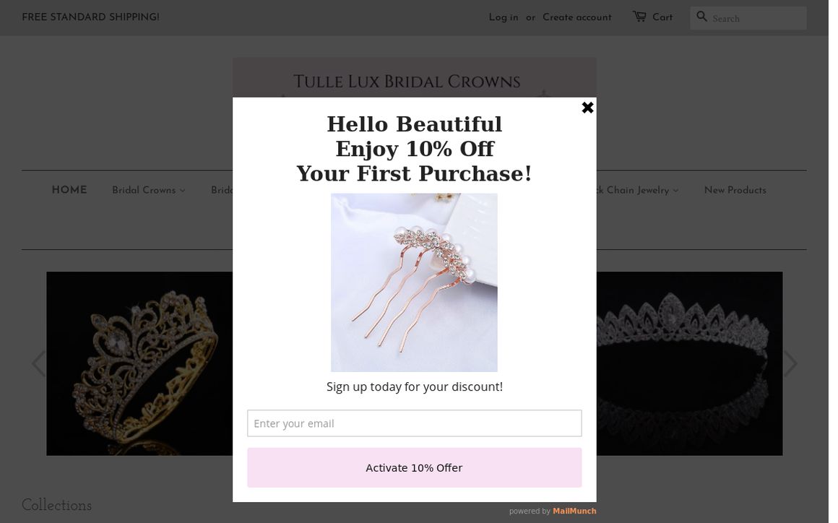Expand the Bridal Crowns dropdown

tap(148, 190)
